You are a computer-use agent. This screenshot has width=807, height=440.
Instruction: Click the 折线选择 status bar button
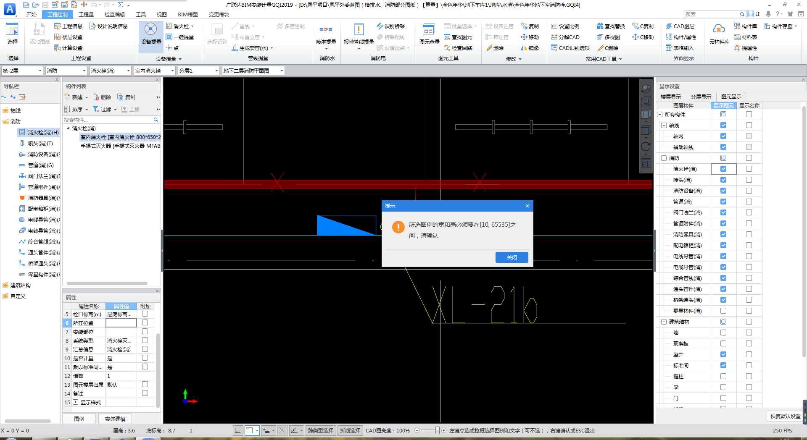click(350, 430)
